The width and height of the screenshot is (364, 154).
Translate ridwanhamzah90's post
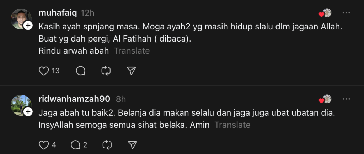click(232, 125)
